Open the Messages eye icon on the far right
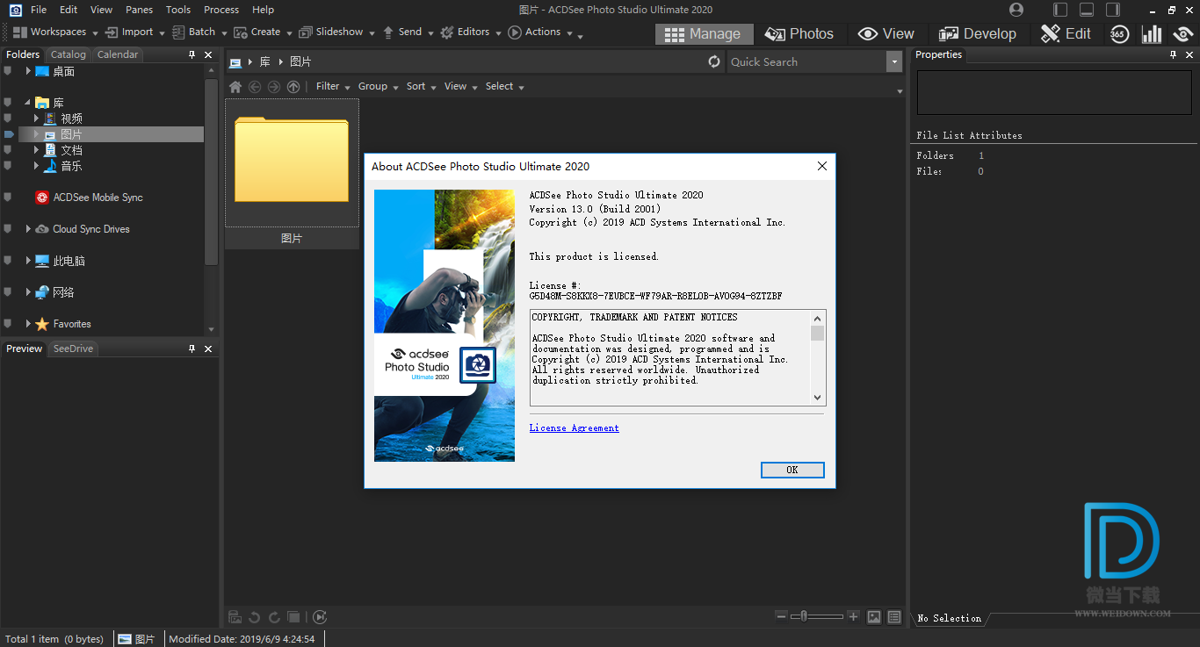This screenshot has width=1200, height=647. [x=1182, y=34]
